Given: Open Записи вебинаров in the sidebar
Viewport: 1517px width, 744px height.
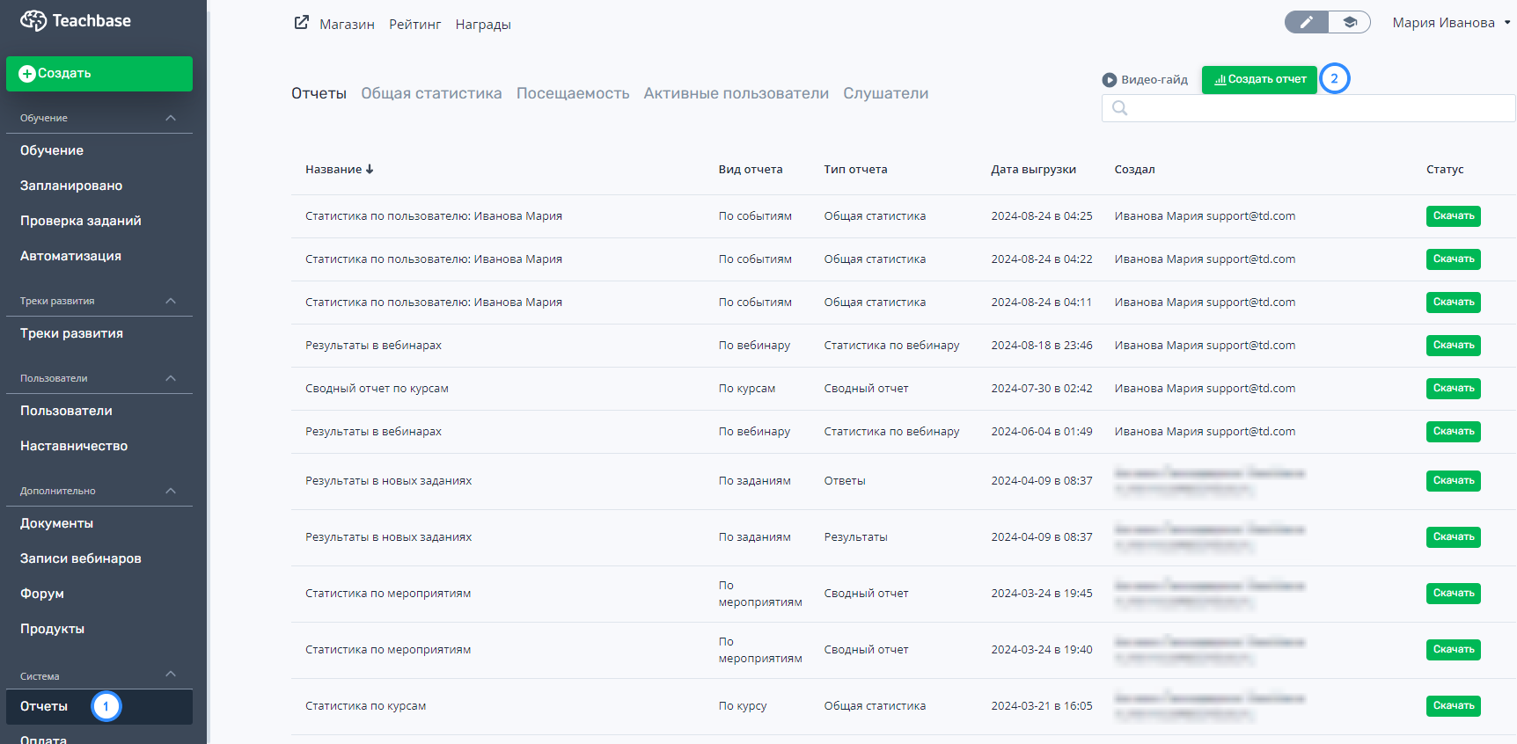Looking at the screenshot, I should [x=81, y=558].
